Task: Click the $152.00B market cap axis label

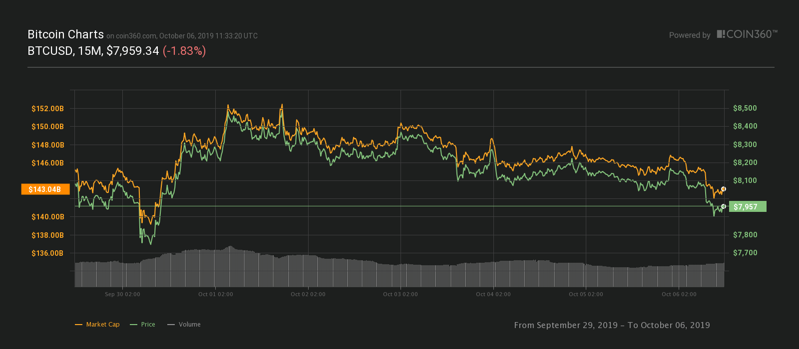Action: coord(47,109)
